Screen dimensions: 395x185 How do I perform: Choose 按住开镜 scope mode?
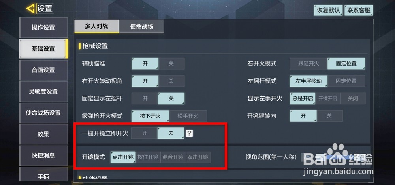(x=148, y=157)
